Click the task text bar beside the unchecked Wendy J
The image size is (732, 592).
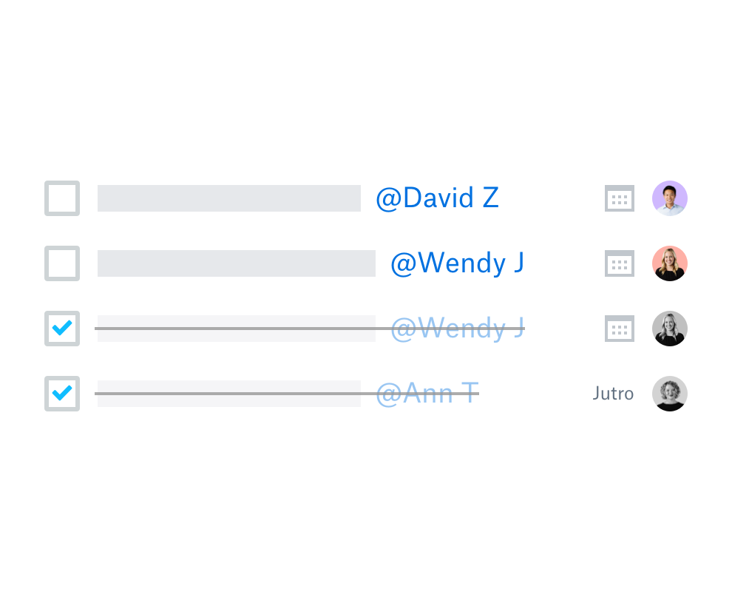236,263
